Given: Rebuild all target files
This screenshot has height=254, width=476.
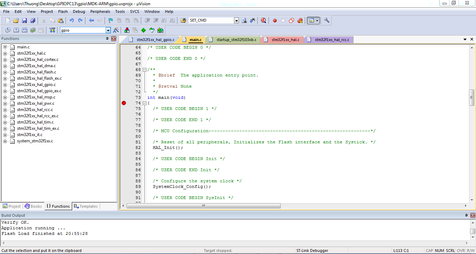Looking at the screenshot, I should tap(24, 30).
